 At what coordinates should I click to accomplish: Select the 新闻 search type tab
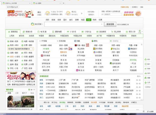(53, 20)
